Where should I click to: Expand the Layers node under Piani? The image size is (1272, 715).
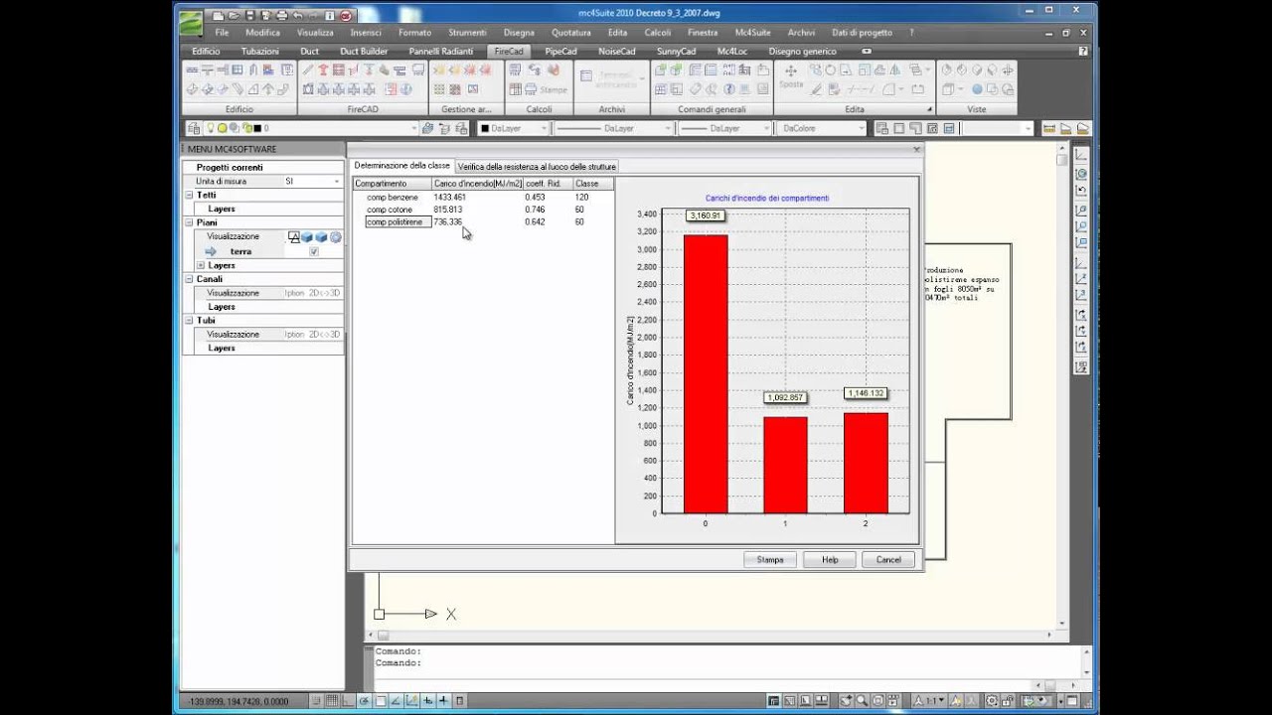point(201,265)
